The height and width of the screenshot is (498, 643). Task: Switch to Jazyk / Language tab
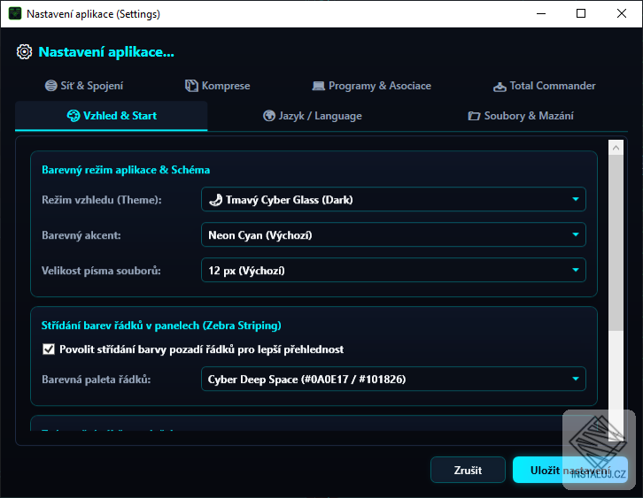coord(312,116)
